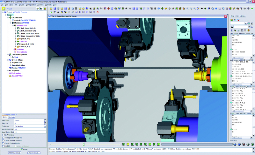Open the Configuration menu

pos(31,5)
